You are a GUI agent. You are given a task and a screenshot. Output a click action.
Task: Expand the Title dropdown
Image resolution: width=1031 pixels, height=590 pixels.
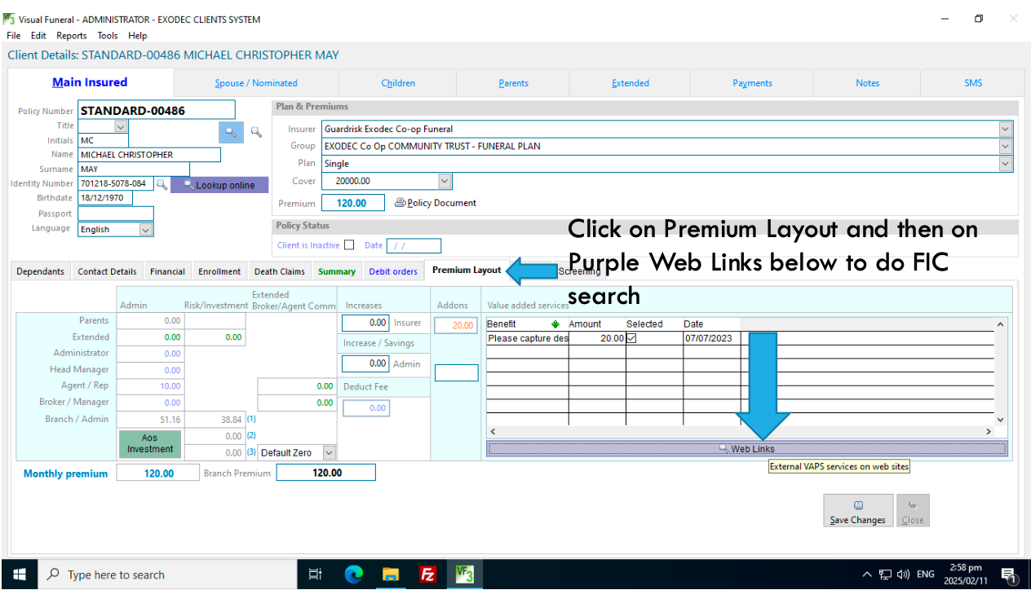pos(121,126)
